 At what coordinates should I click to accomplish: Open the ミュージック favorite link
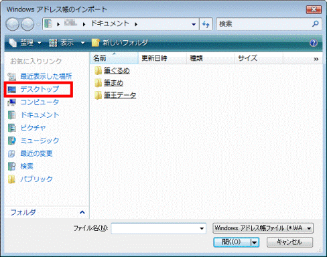click(40, 141)
